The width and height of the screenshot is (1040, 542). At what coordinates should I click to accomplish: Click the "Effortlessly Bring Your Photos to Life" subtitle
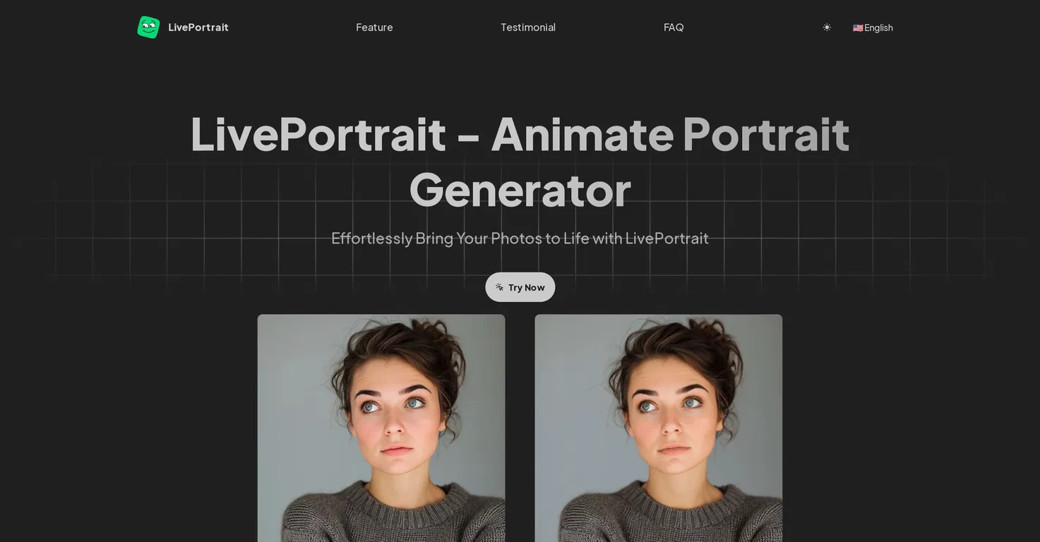click(520, 239)
